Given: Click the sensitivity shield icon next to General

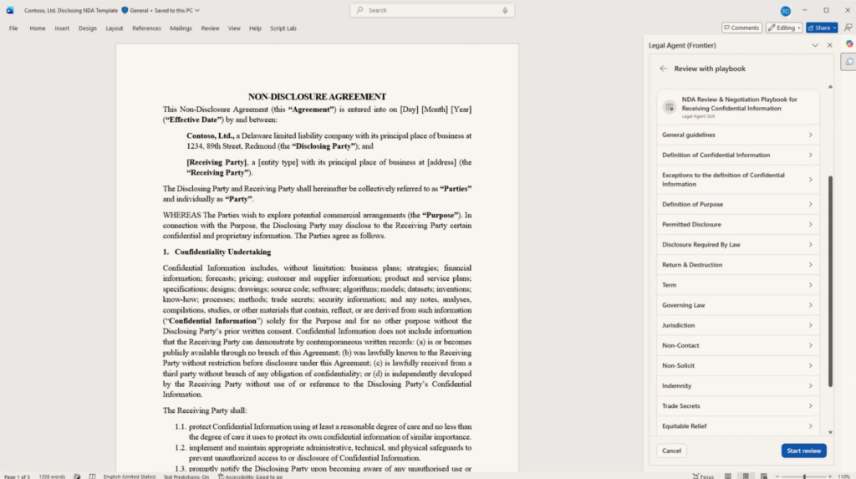Looking at the screenshot, I should (x=125, y=10).
